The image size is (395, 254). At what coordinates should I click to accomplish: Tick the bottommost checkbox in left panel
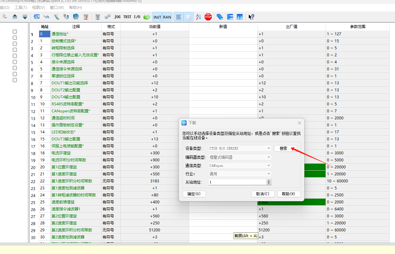point(15,80)
